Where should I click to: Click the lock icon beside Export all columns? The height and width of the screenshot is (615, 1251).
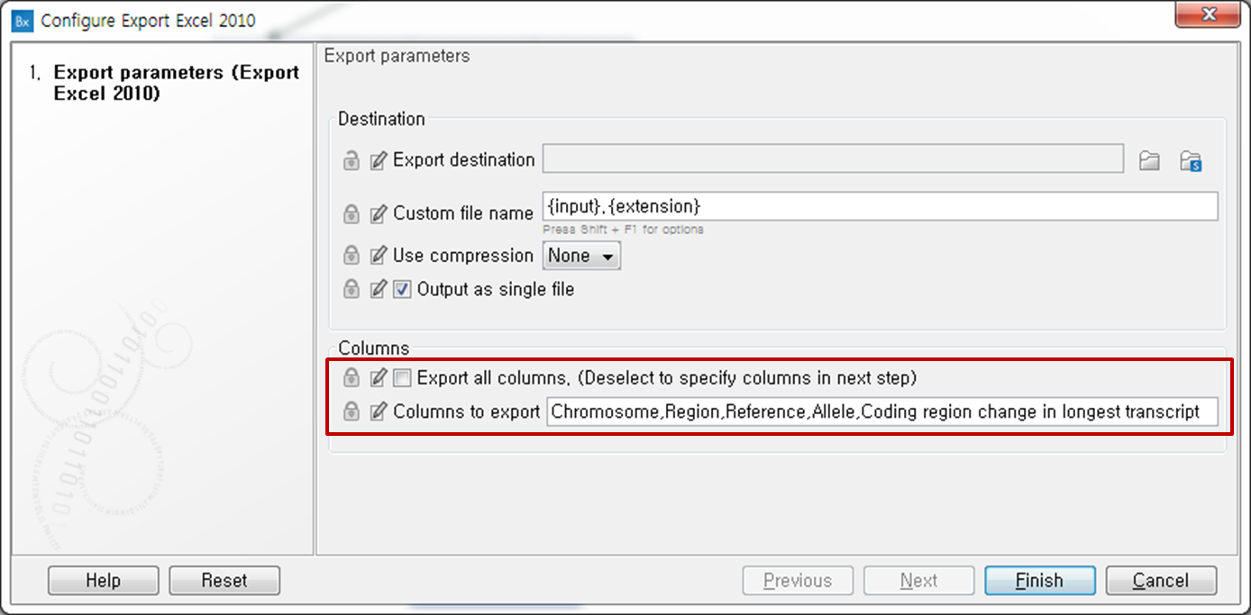tap(352, 377)
